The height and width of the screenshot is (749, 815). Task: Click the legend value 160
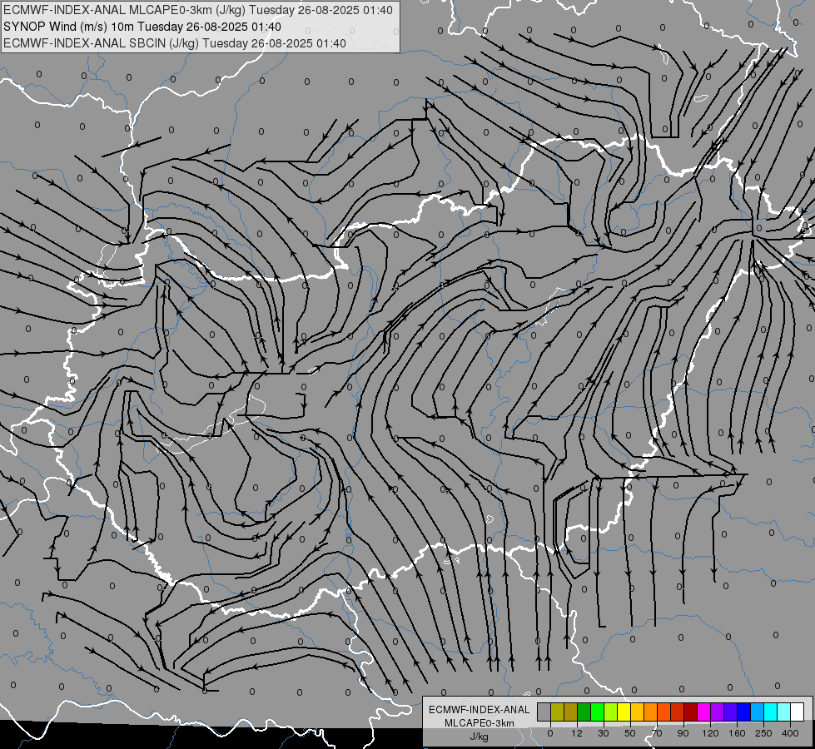(737, 733)
